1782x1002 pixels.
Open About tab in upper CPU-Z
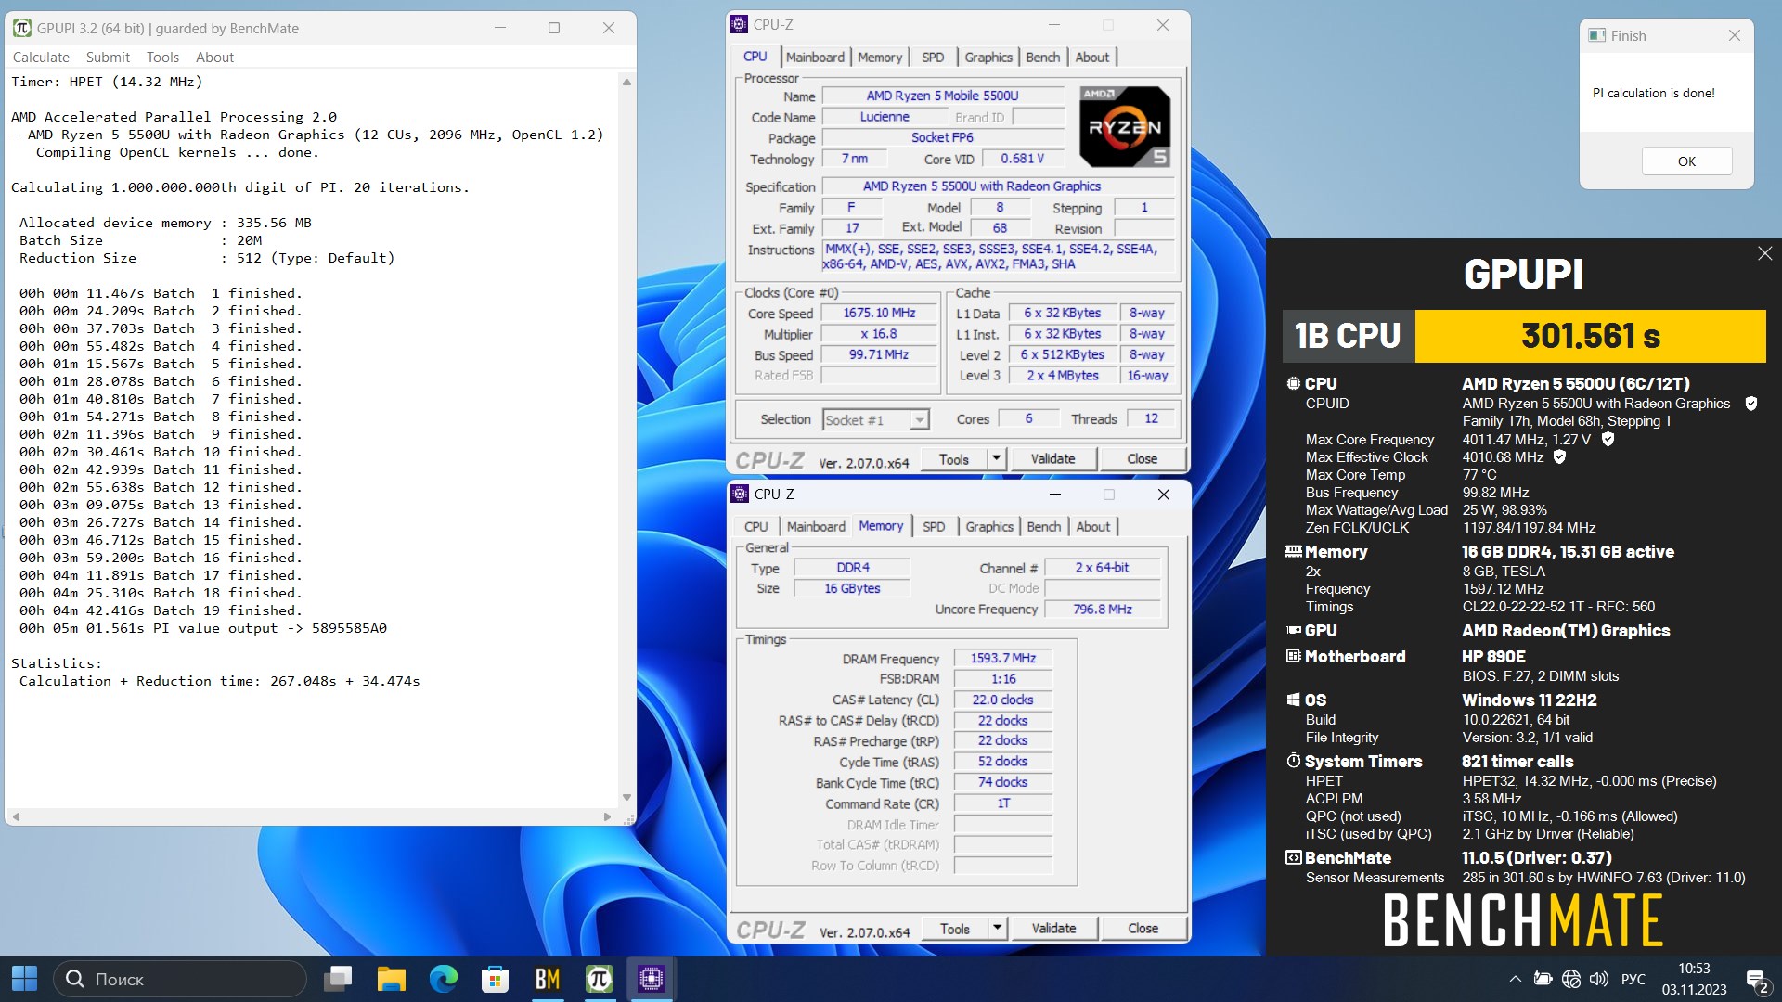pyautogui.click(x=1092, y=57)
